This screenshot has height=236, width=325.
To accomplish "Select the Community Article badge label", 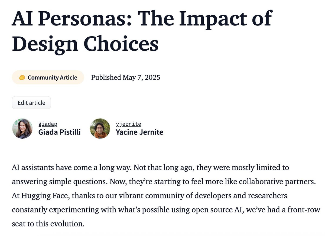I will pos(52,78).
